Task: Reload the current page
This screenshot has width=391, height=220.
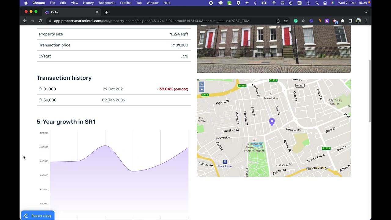Action: click(41, 21)
